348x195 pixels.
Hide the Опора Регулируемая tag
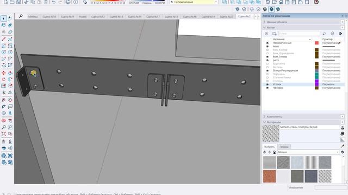(267, 70)
